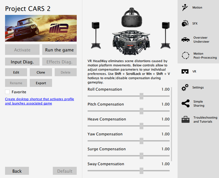
Task: Click the Oversteer Understeer car icon
Action: coord(185,39)
